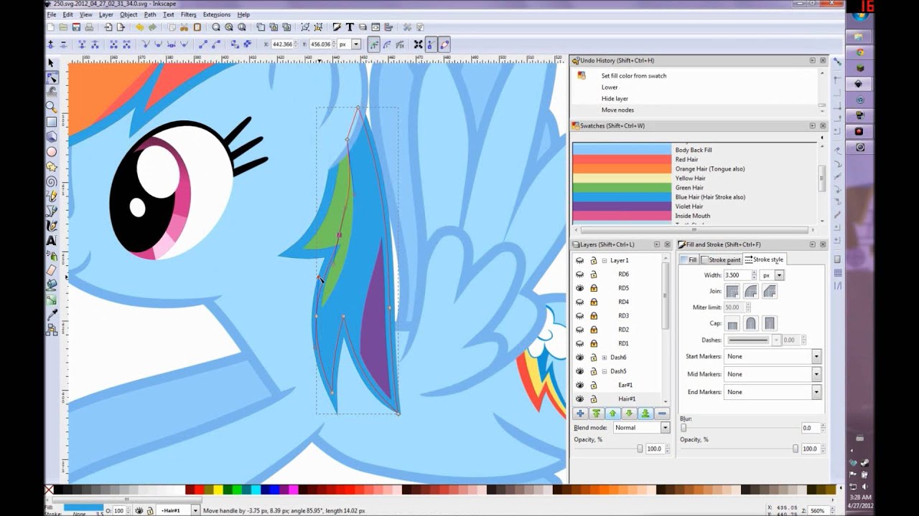Toggle lock icon of RD4 layer
This screenshot has height=516, width=919.
coord(594,302)
